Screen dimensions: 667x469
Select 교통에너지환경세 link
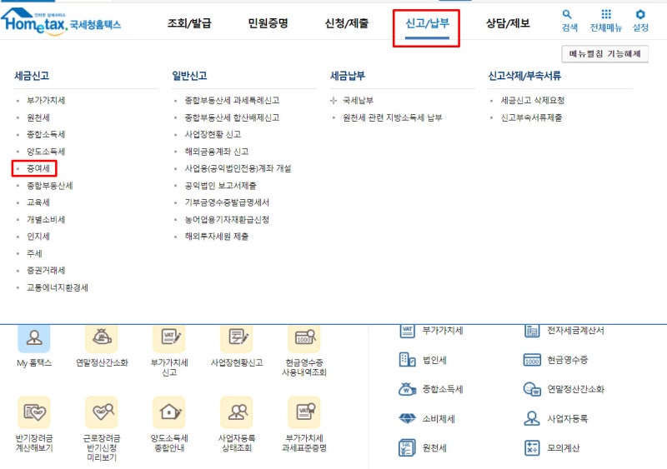point(58,287)
